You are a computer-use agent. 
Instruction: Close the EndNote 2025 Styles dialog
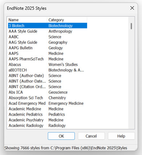tap(132, 8)
